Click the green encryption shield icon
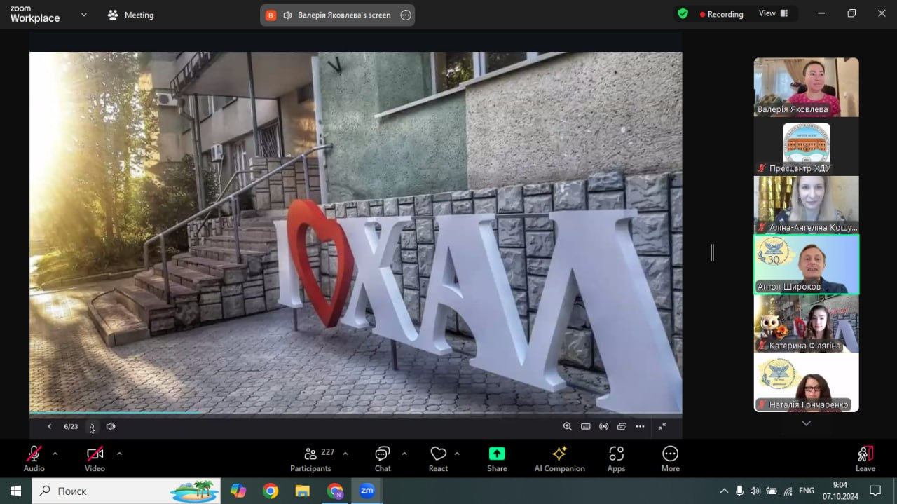This screenshot has height=504, width=897. (683, 13)
